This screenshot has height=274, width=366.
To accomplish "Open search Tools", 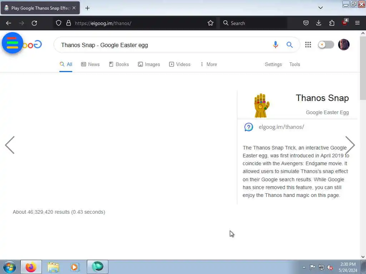I will coord(295,64).
